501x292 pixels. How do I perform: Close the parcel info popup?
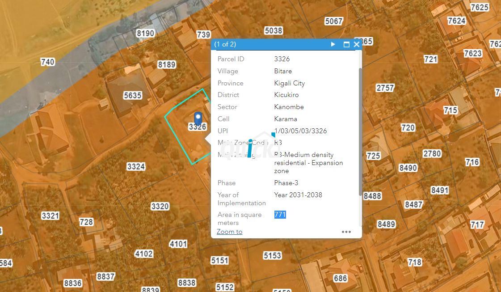pos(357,44)
